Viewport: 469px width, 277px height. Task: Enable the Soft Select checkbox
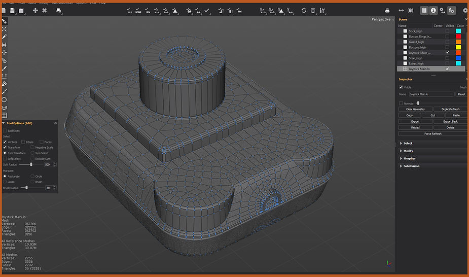(5, 159)
